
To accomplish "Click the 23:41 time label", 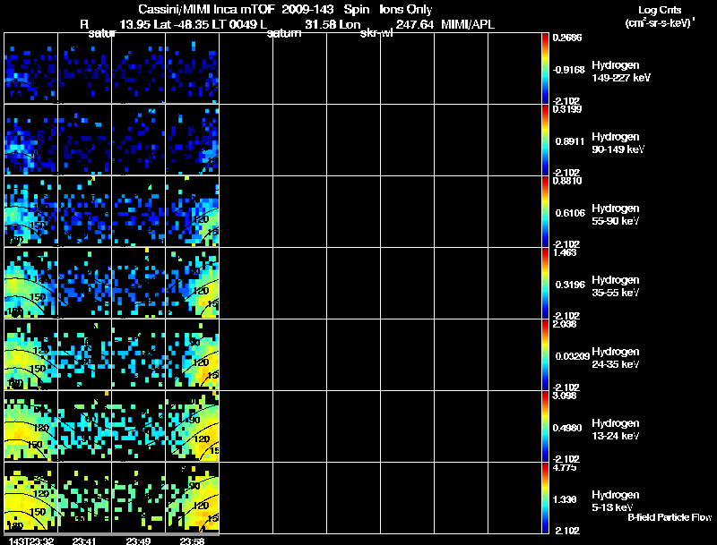I will [84, 541].
